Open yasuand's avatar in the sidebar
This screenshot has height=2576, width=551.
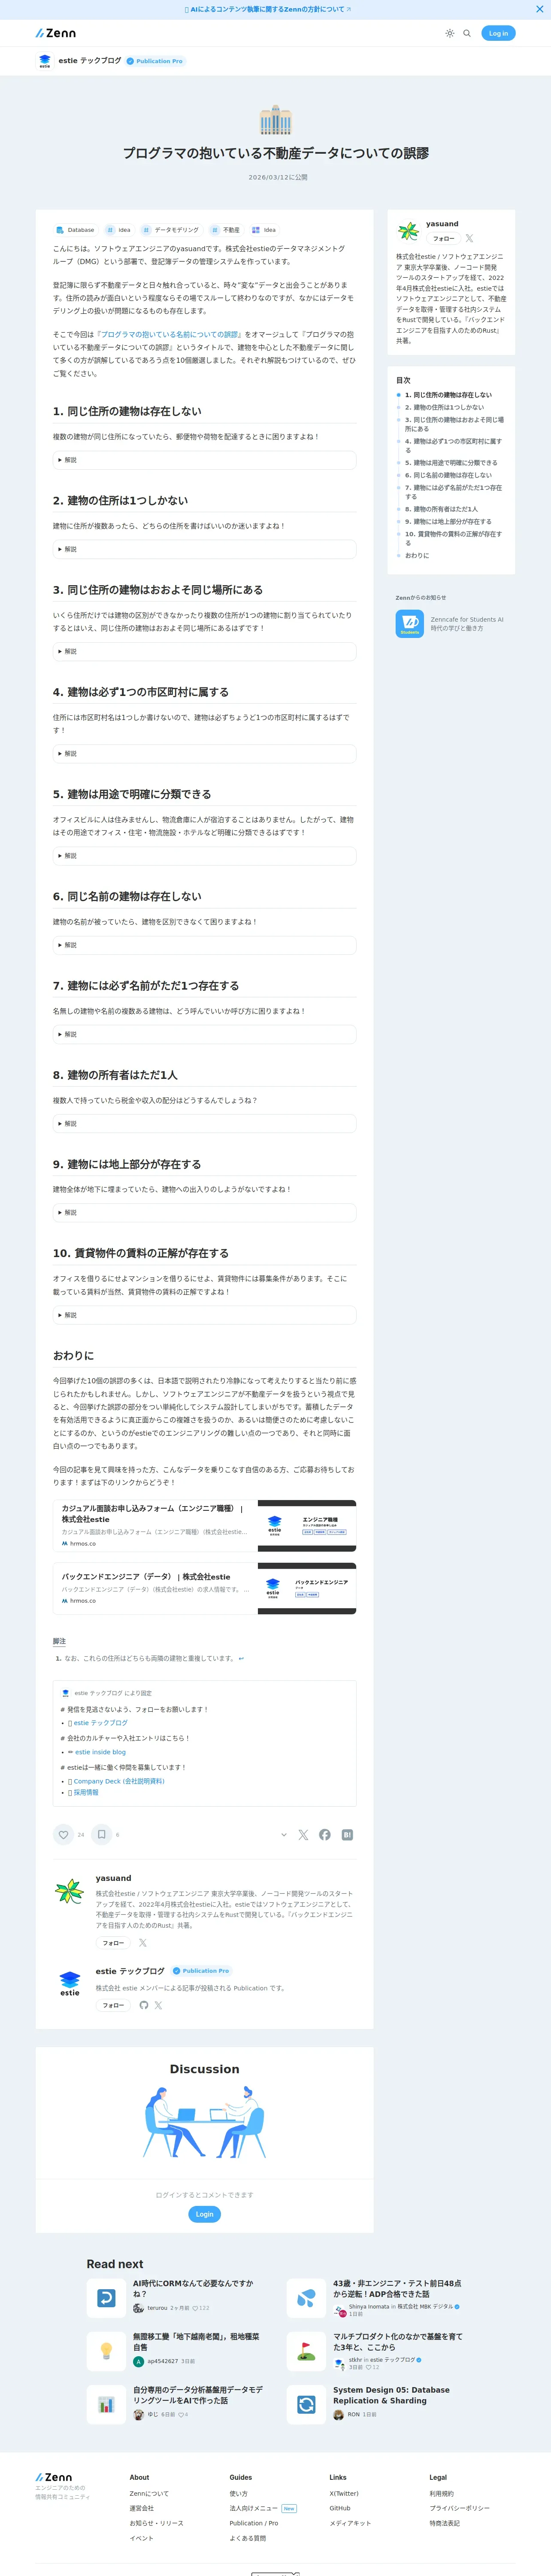[x=408, y=232]
